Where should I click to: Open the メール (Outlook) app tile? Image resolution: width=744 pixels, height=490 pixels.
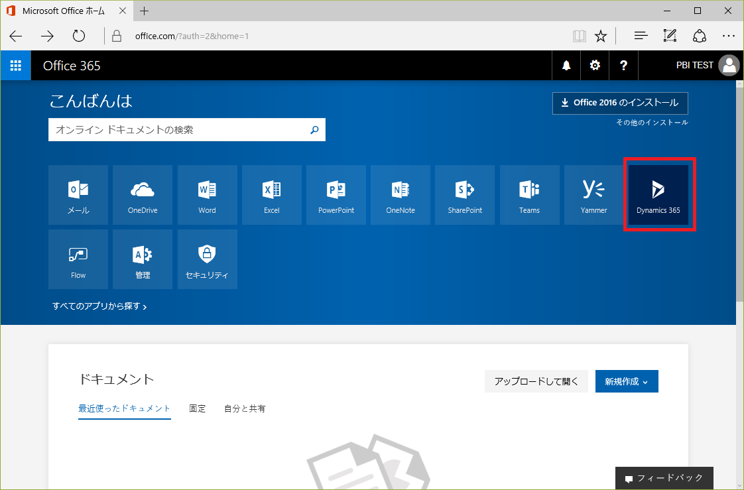click(x=78, y=195)
